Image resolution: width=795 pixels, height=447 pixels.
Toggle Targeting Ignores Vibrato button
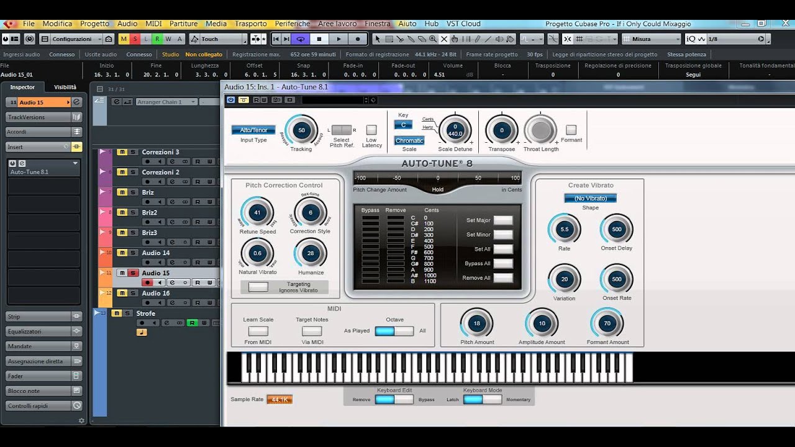coord(258,287)
